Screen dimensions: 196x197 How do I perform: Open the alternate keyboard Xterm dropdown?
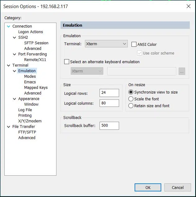(87, 71)
